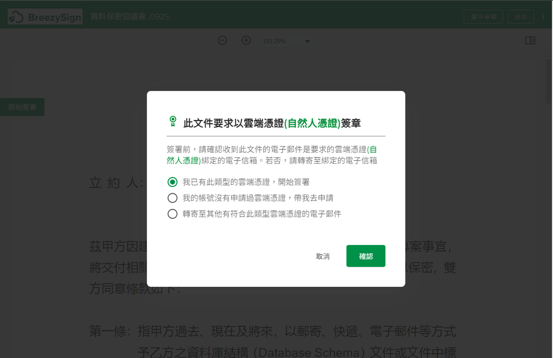Open the 133.29% zoom level dropdown

286,41
